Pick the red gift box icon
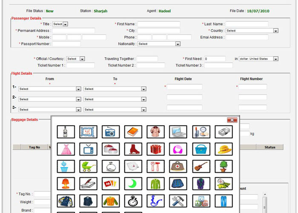This screenshot has width=298, height=213. click(156, 149)
